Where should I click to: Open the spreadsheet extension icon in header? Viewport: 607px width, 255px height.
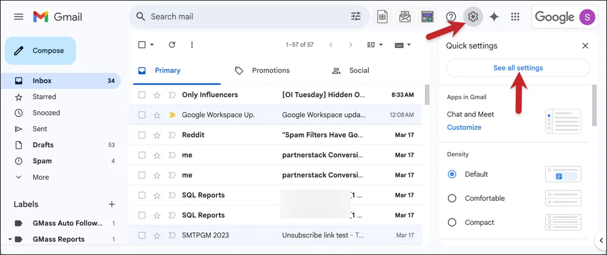point(383,17)
